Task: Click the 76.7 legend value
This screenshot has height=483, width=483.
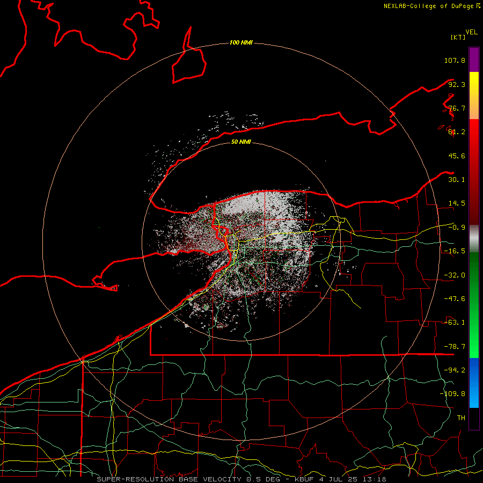Action: (x=457, y=108)
